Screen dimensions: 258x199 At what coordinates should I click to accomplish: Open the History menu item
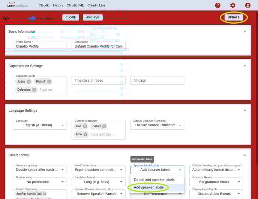click(58, 5)
